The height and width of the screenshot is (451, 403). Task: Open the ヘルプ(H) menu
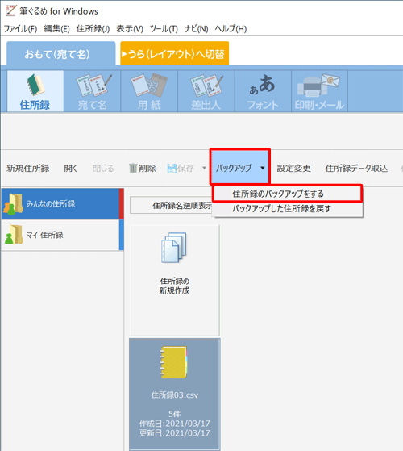click(231, 29)
